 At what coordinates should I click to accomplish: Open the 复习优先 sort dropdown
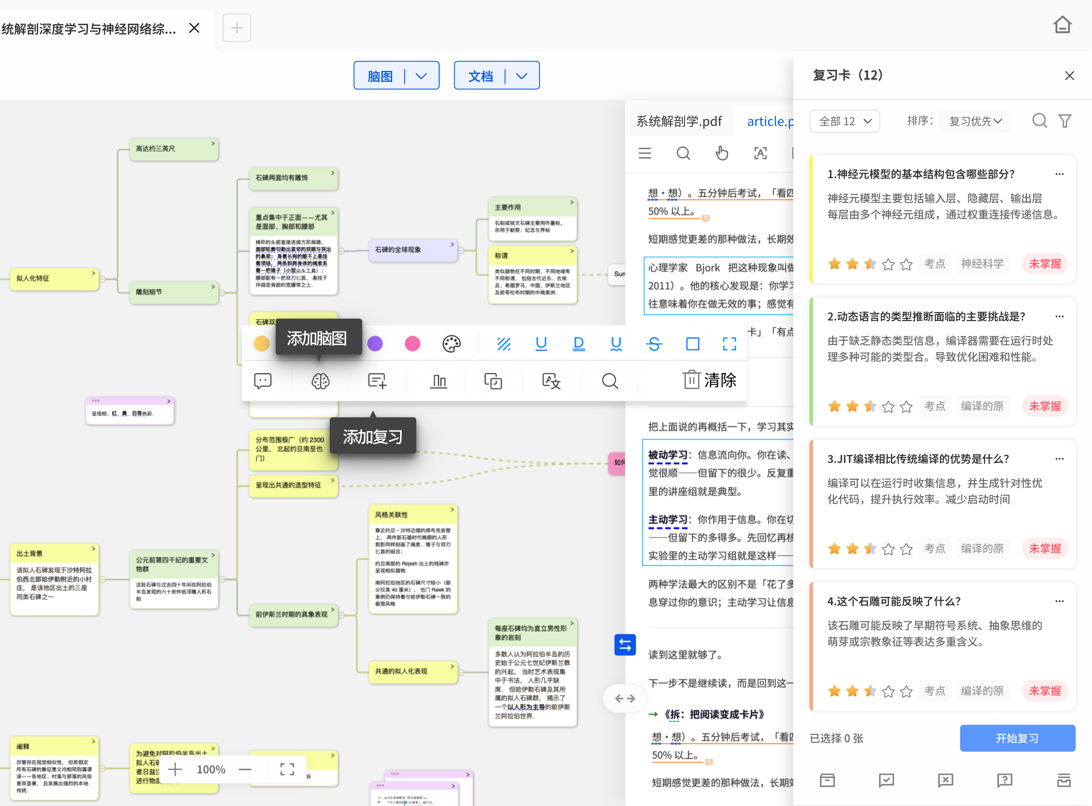coord(975,121)
